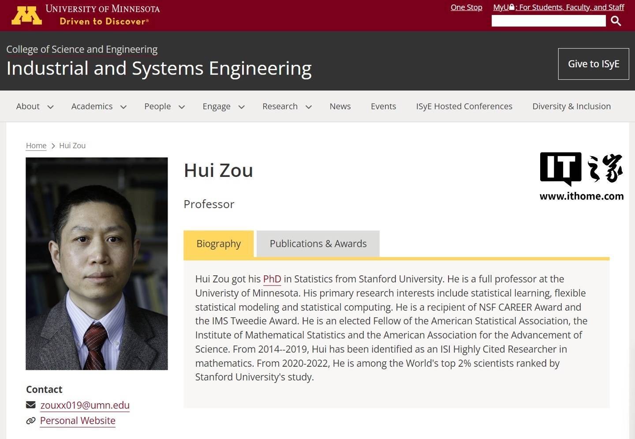Viewport: 635px width, 439px height.
Task: Switch to Publications & Awards tab
Action: pos(318,244)
